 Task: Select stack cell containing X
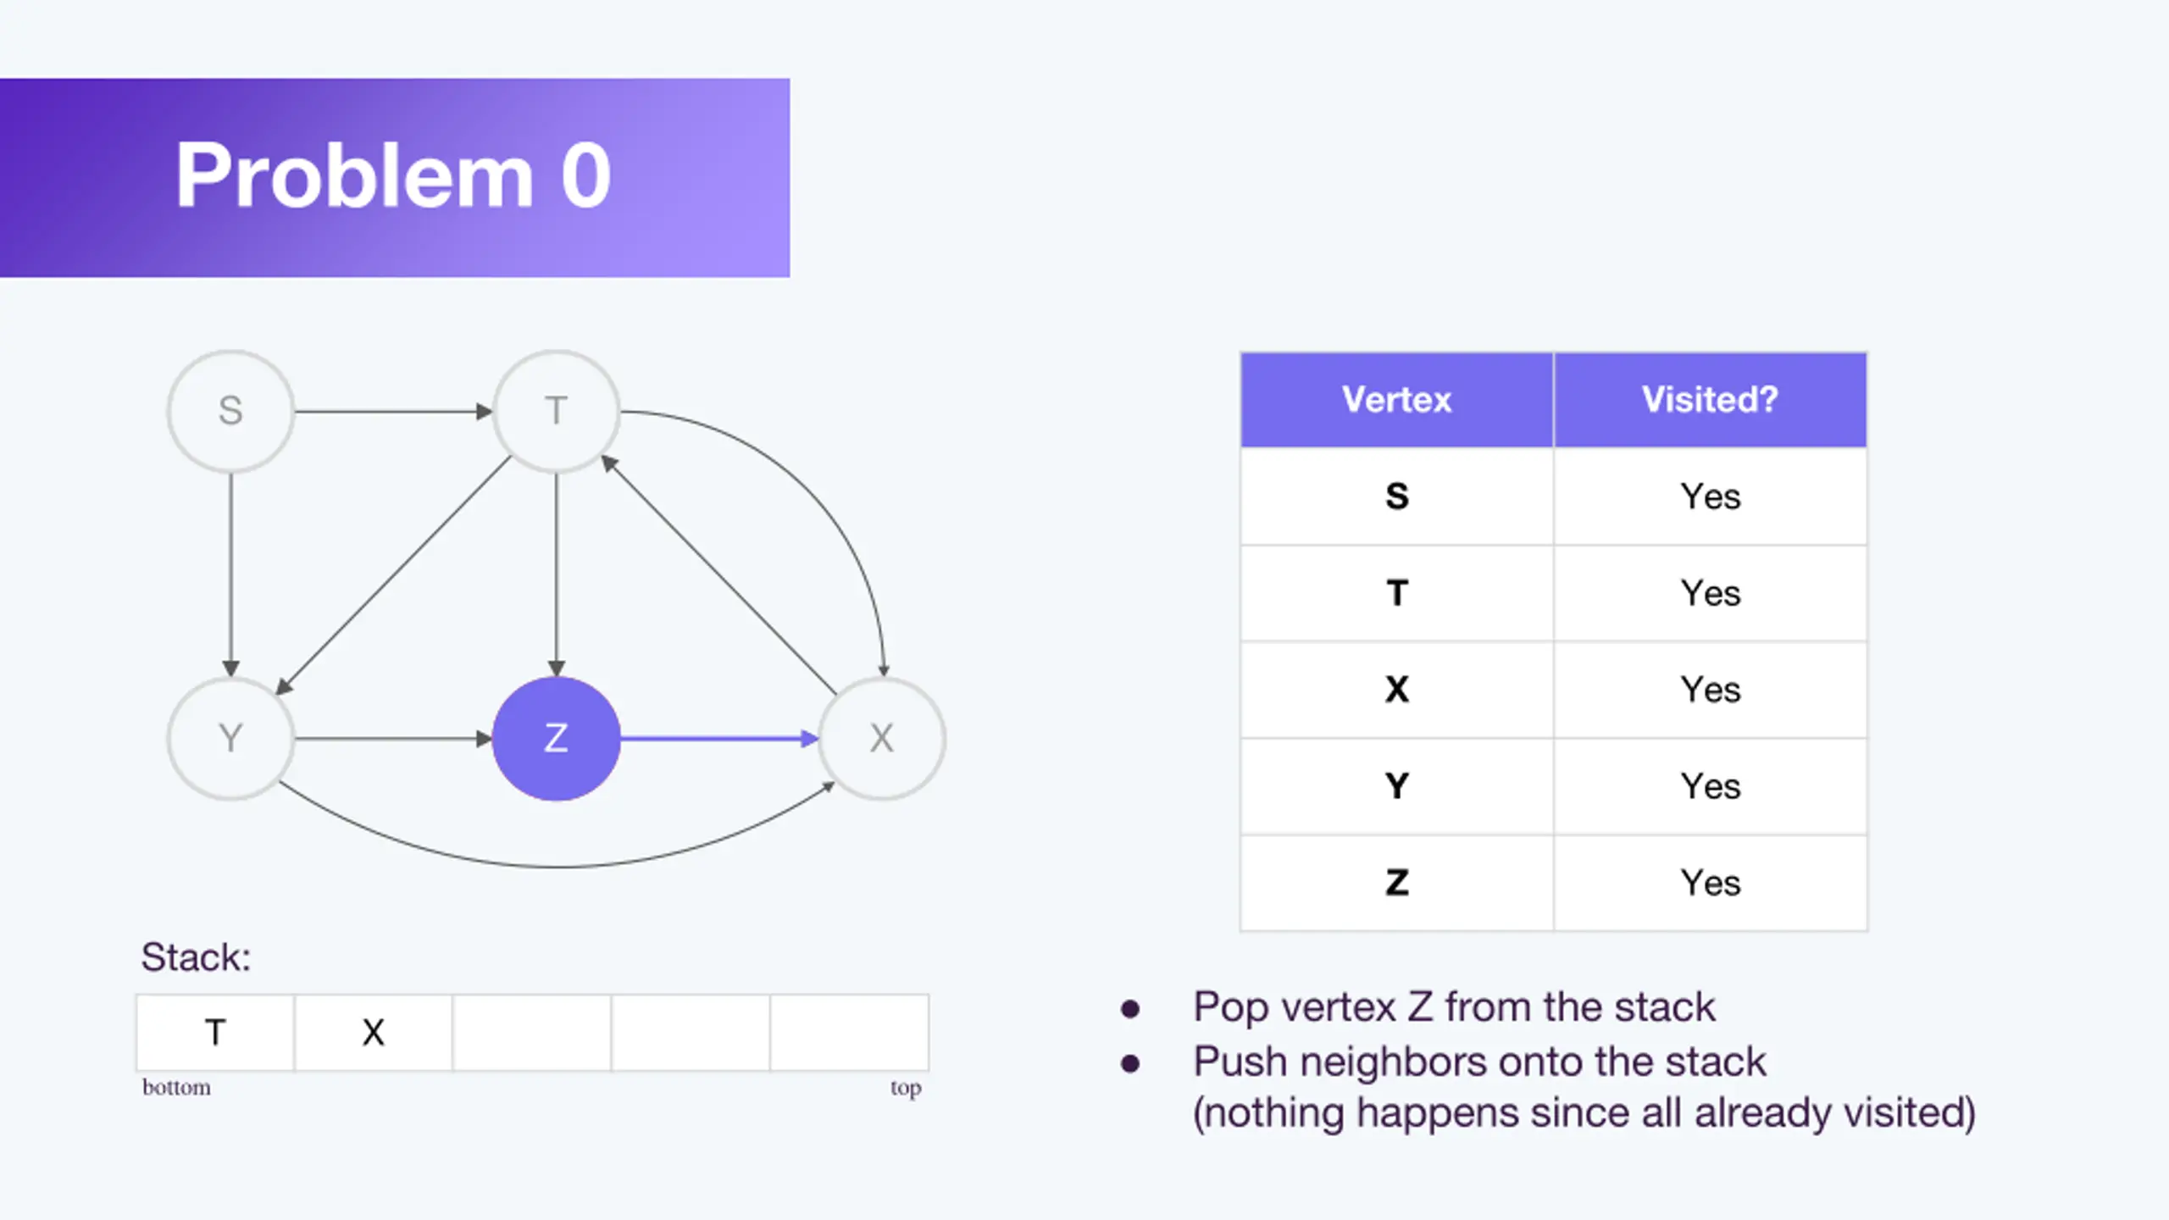tap(374, 1033)
